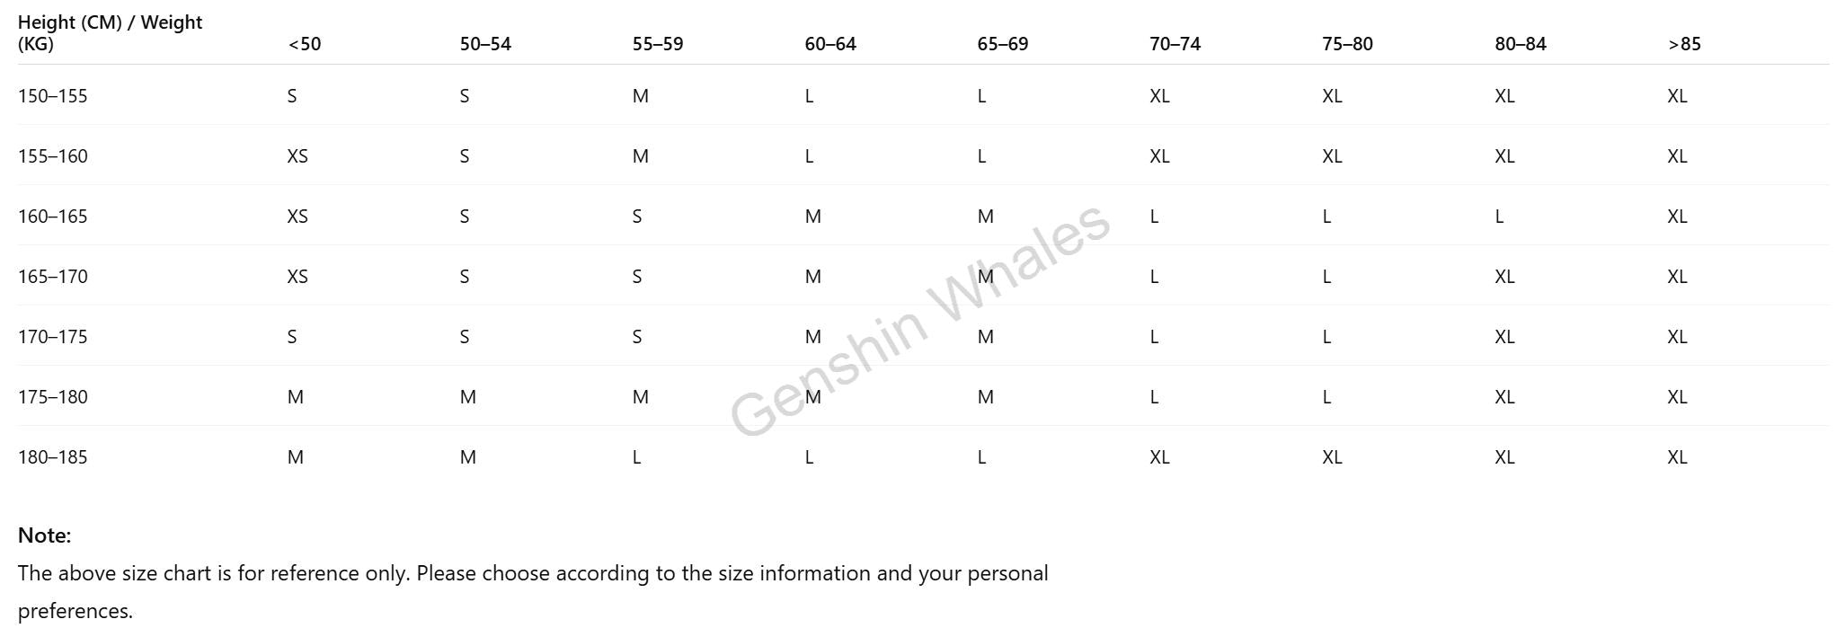Screen dimensions: 1836x637
Task: Click the "50–54" weight column header
Action: tap(485, 44)
